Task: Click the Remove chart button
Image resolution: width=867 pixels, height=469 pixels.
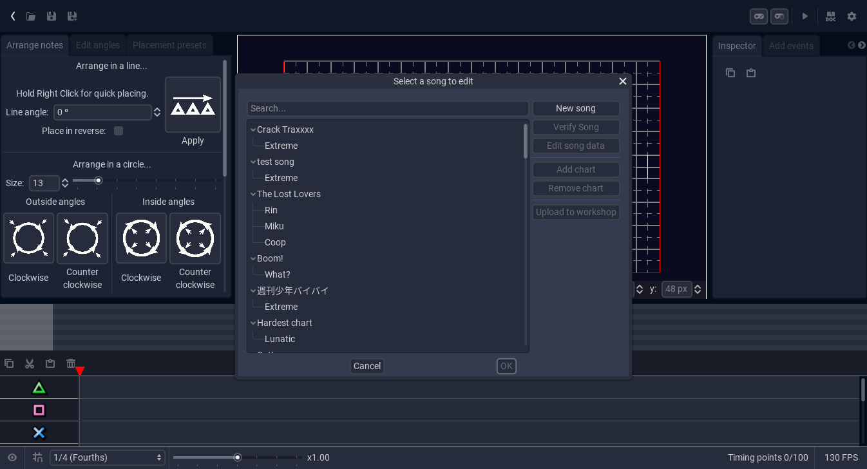Action: [x=576, y=188]
